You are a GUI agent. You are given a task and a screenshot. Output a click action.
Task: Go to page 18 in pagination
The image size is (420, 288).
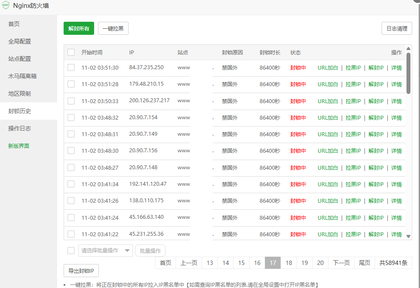(x=288, y=263)
